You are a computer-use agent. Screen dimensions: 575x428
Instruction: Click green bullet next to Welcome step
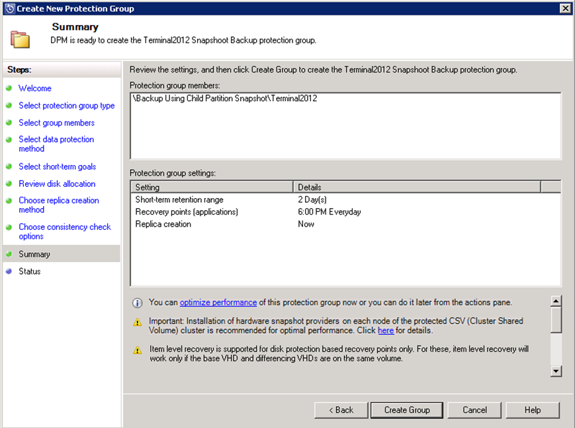9,88
